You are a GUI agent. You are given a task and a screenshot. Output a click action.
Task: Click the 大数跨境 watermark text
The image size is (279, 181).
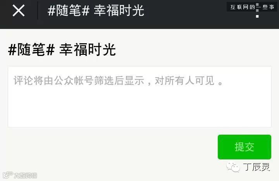click(26, 175)
